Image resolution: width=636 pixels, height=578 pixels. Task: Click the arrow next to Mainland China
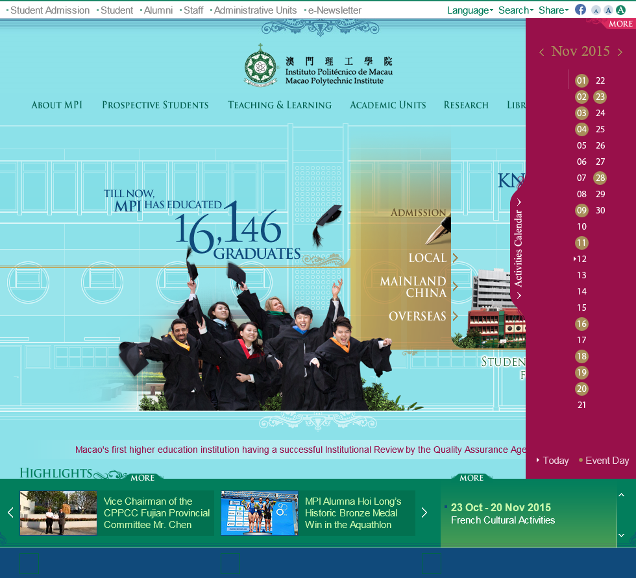455,287
